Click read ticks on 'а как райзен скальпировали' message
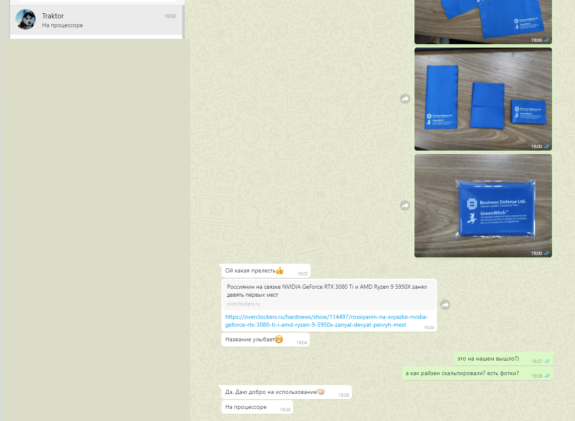This screenshot has width=575, height=421. point(547,376)
